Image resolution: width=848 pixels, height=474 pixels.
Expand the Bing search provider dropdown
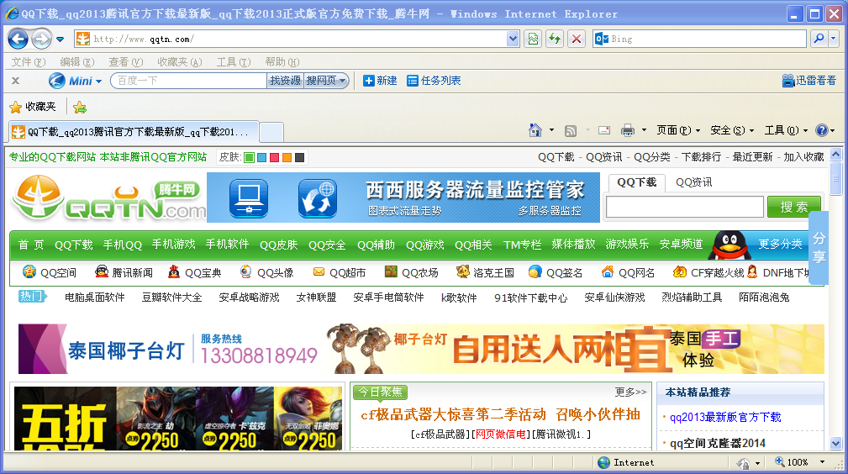click(834, 39)
